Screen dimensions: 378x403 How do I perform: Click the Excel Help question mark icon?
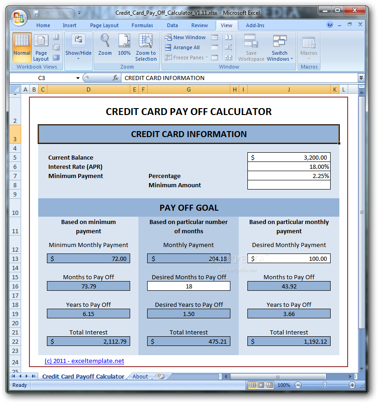[x=330, y=24]
